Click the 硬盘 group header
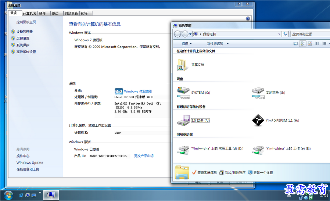Image resolution: width=330 pixels, height=201 pixels. point(180,79)
